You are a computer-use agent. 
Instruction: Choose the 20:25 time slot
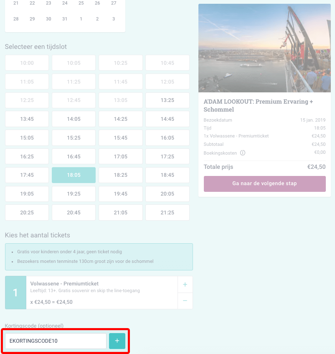coord(27,212)
